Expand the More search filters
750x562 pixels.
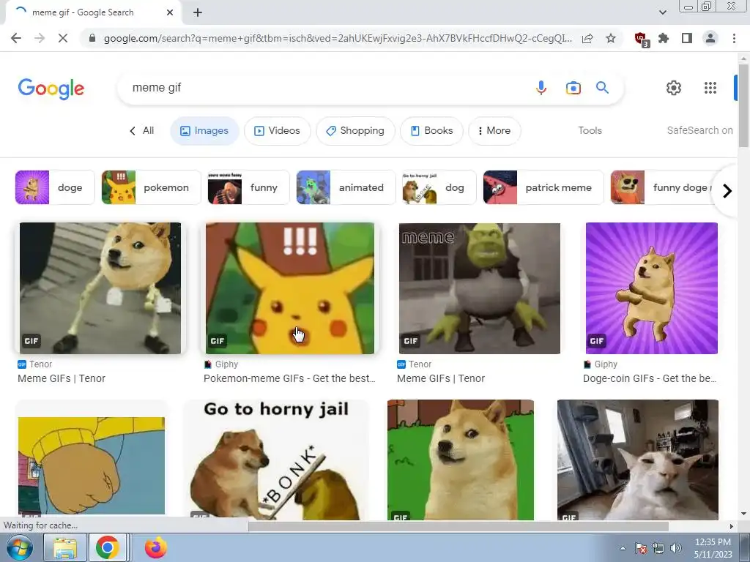click(494, 131)
